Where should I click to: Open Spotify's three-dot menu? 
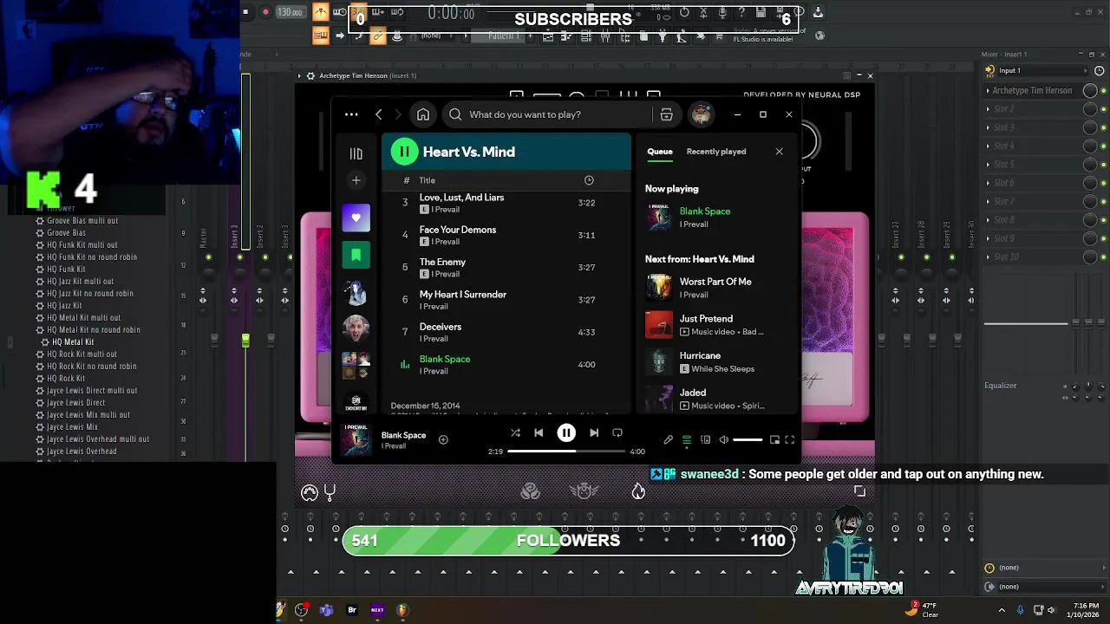(351, 114)
